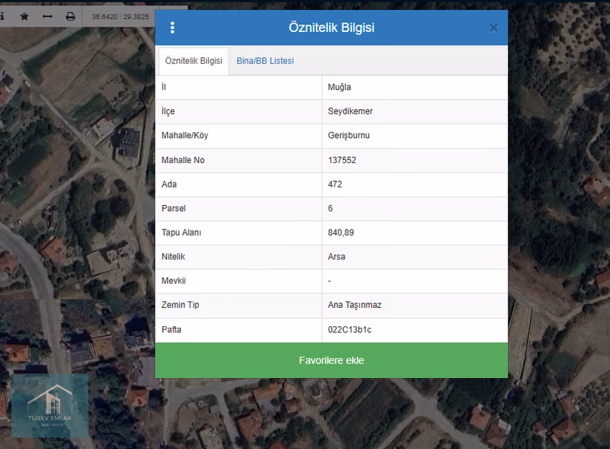
Task: Click the Zemin Tip value Ana Taşınmaz
Action: pyautogui.click(x=355, y=305)
